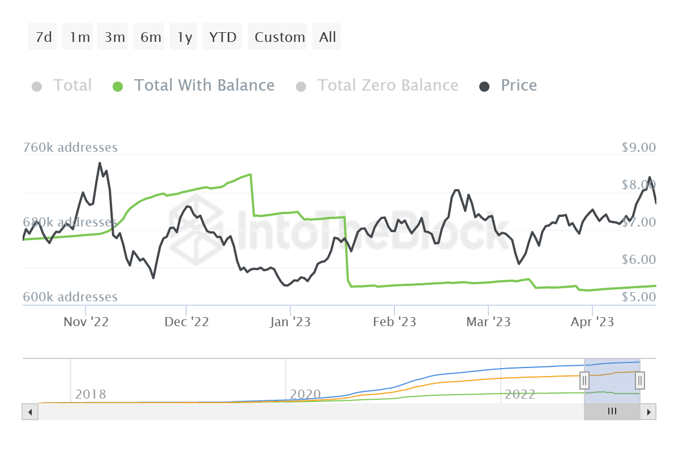Click the scrollbar right arrow
Image resolution: width=679 pixels, height=453 pixels.
(x=649, y=412)
